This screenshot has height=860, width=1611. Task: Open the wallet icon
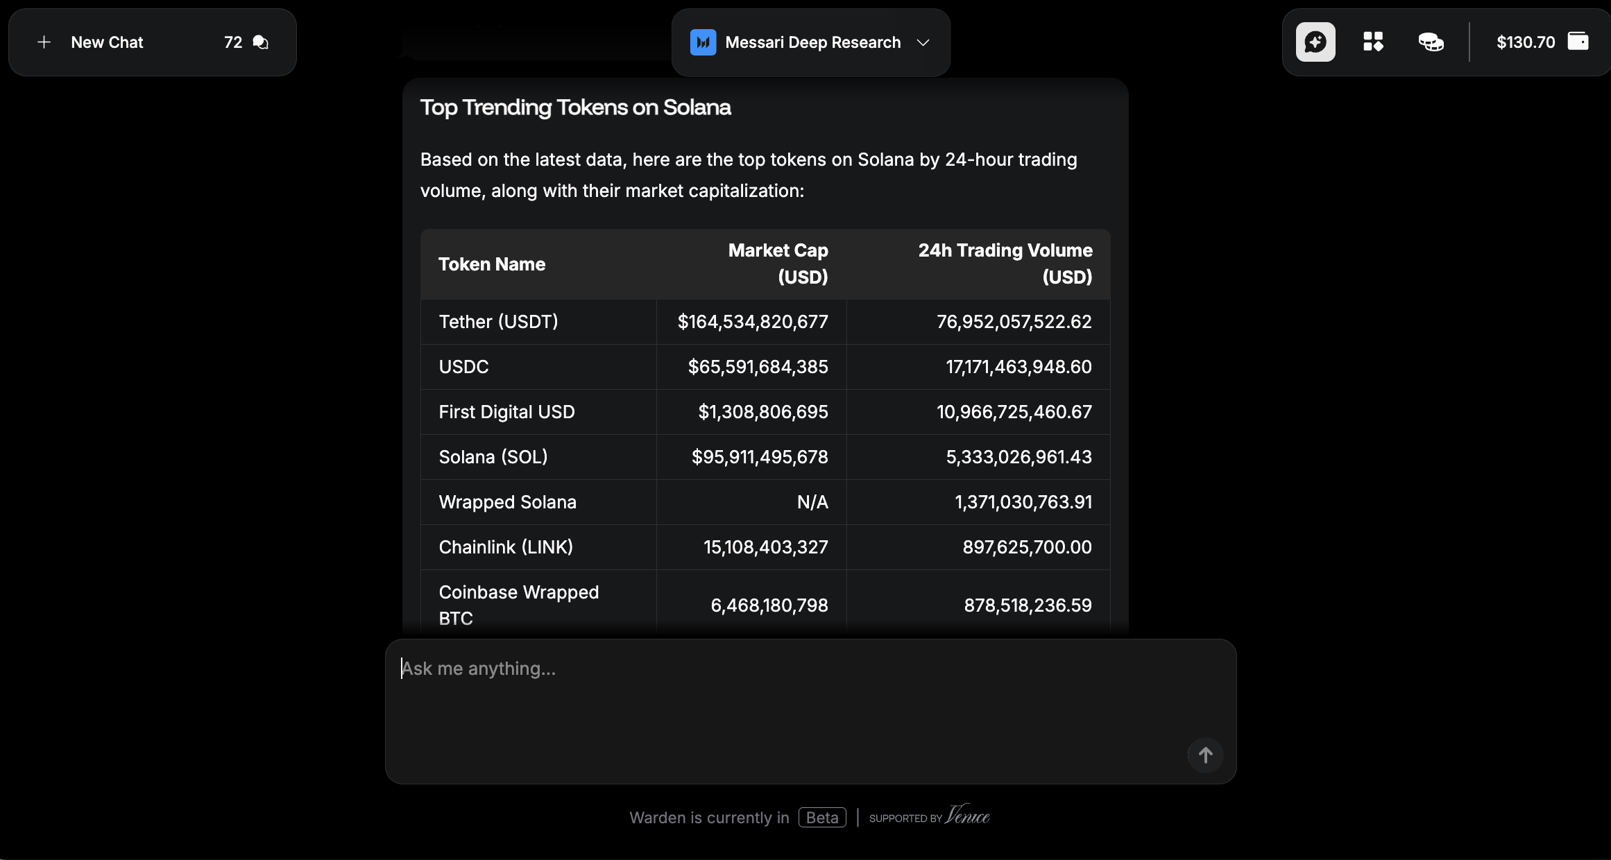click(x=1578, y=42)
